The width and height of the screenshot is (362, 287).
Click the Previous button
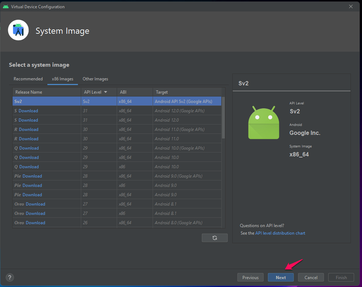(251, 278)
